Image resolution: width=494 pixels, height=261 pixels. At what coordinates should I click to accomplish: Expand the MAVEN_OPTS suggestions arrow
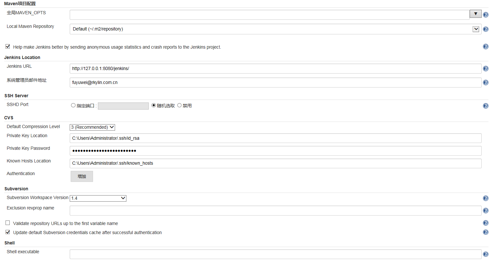click(x=475, y=14)
